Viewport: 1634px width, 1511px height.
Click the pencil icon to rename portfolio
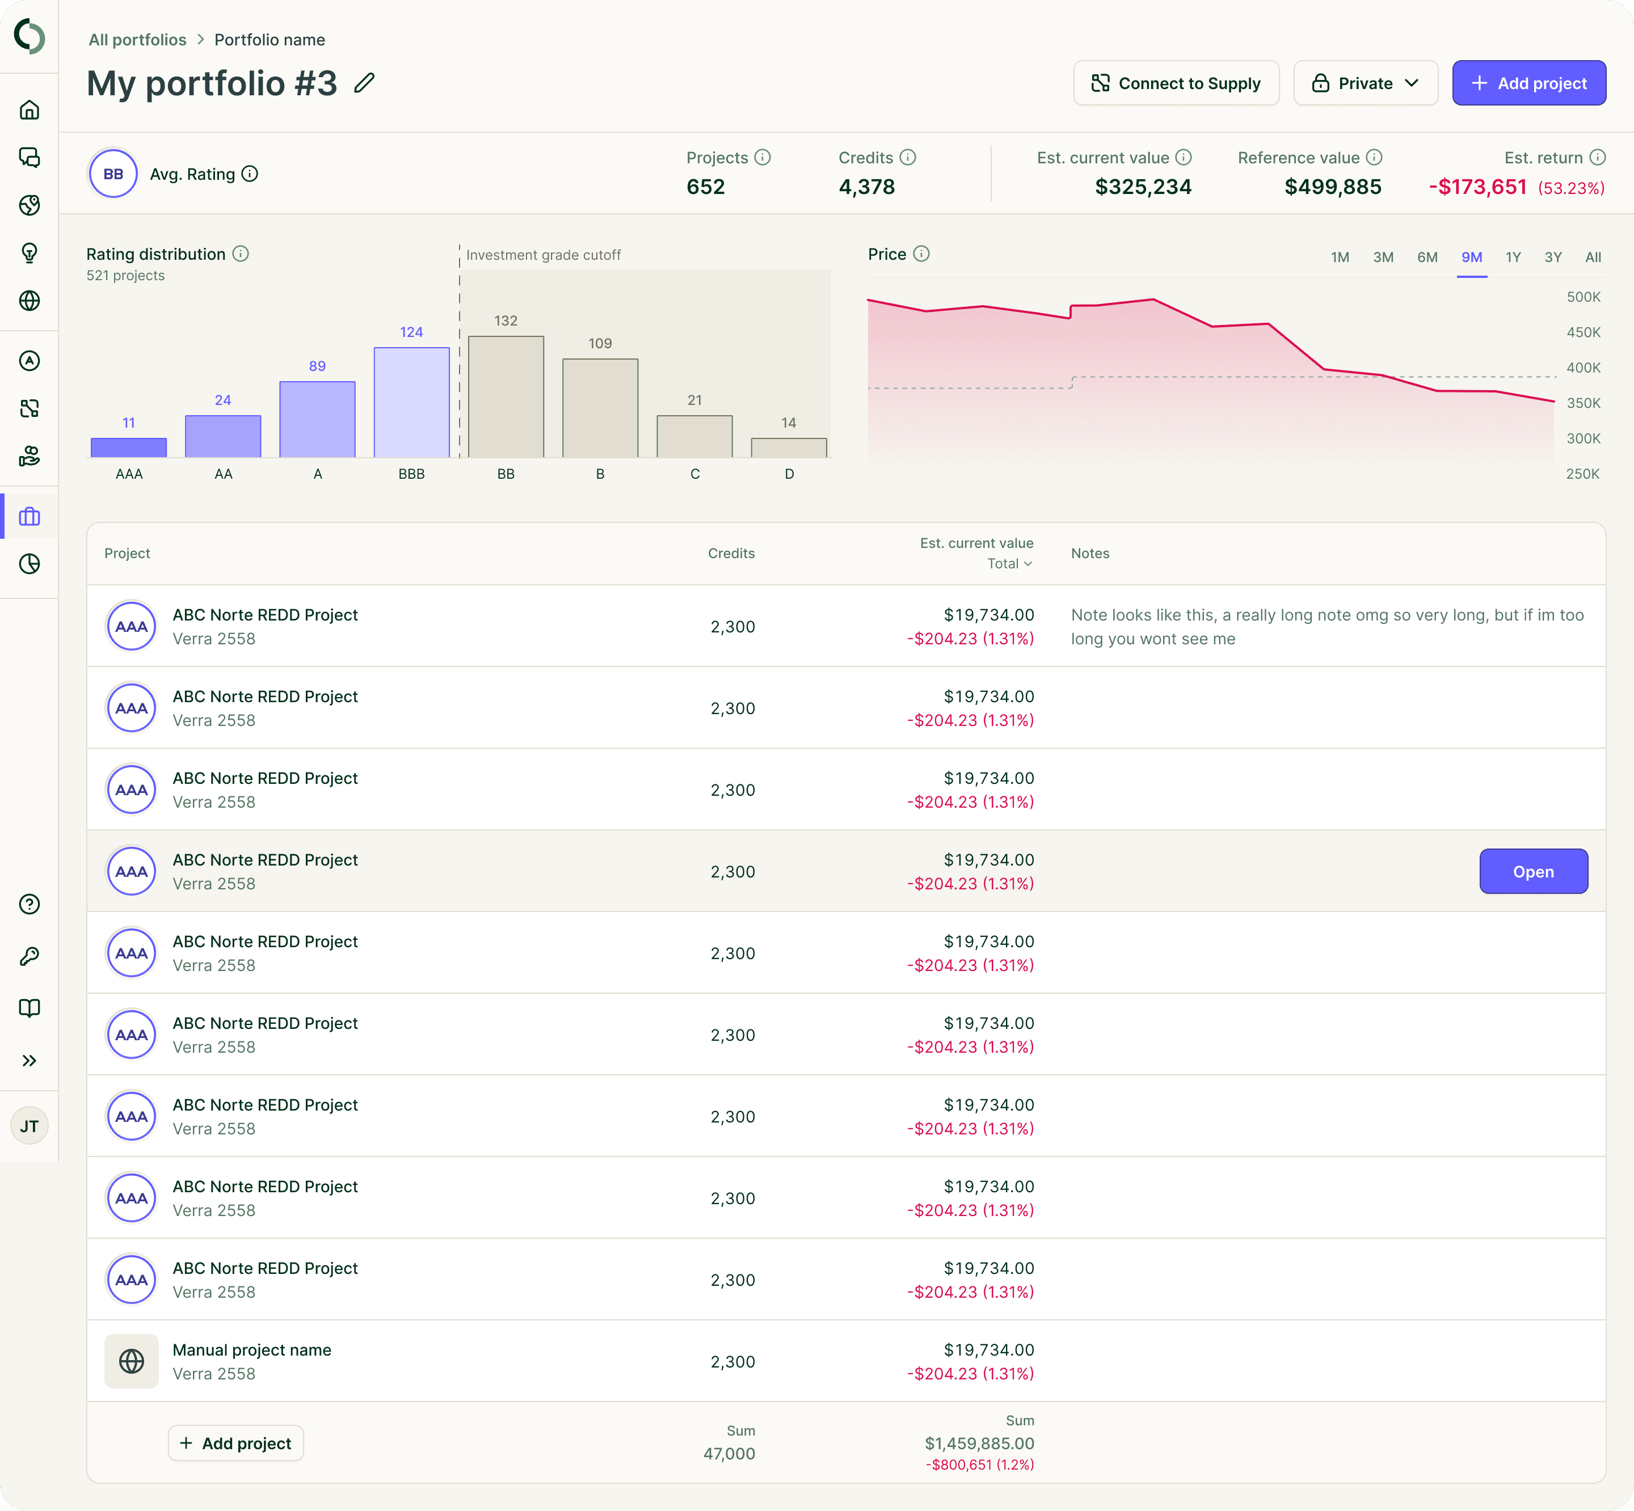coord(365,83)
